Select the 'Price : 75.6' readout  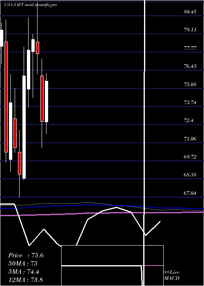tap(26, 255)
